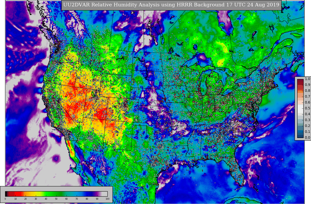Select the "0.0" label on the right legend
Viewport: 311px width, 204px height.
tap(307, 138)
